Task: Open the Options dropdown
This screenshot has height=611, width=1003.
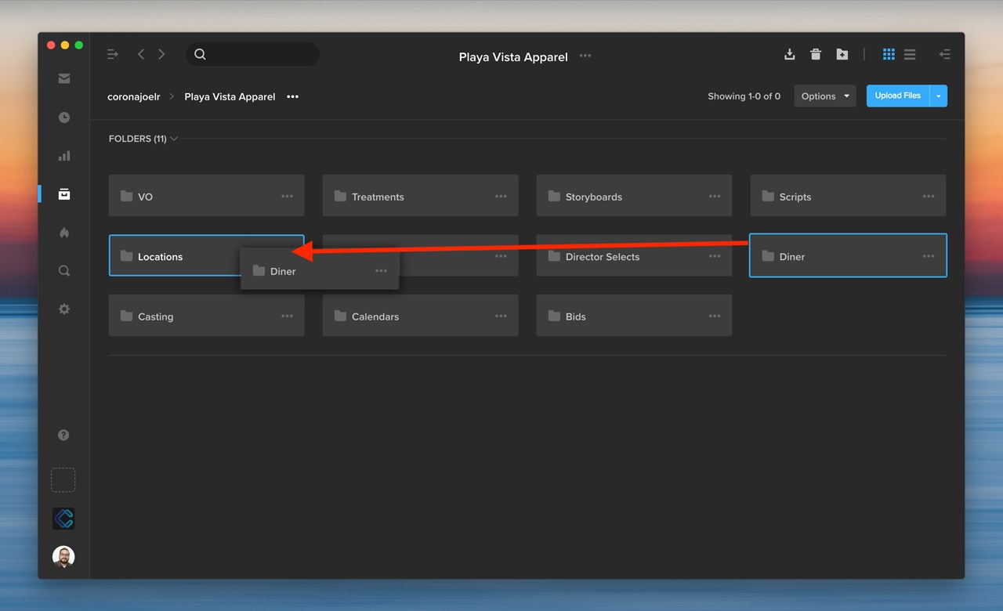Action: 825,96
